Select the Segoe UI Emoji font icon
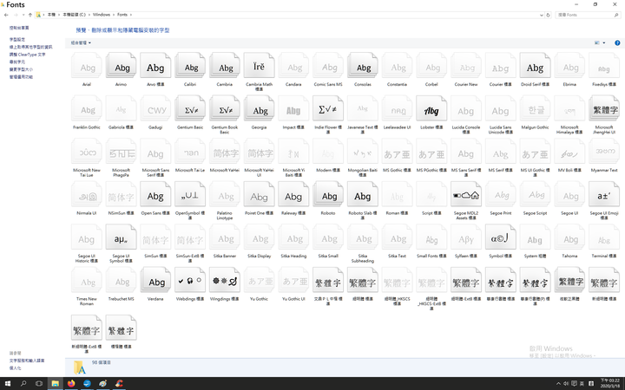Viewport: 625px width, 390px height. pyautogui.click(x=604, y=195)
